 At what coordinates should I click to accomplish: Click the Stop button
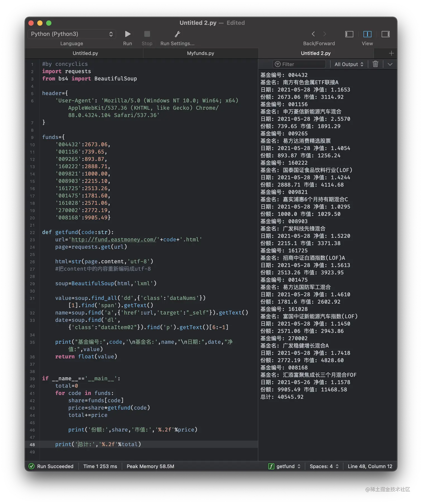click(x=147, y=34)
